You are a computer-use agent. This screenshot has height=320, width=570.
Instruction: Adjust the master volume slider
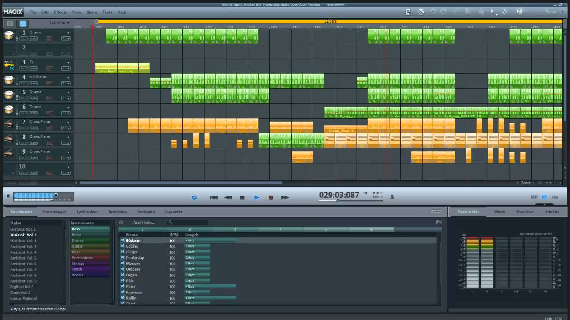(x=43, y=196)
